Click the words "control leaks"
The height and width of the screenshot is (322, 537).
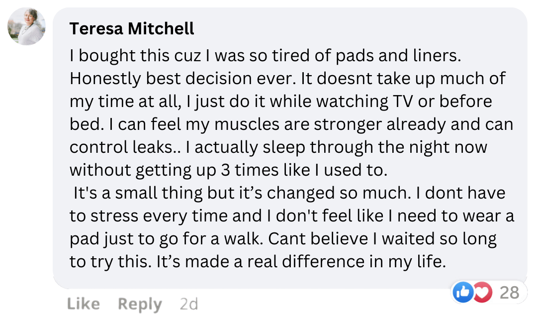(x=126, y=147)
